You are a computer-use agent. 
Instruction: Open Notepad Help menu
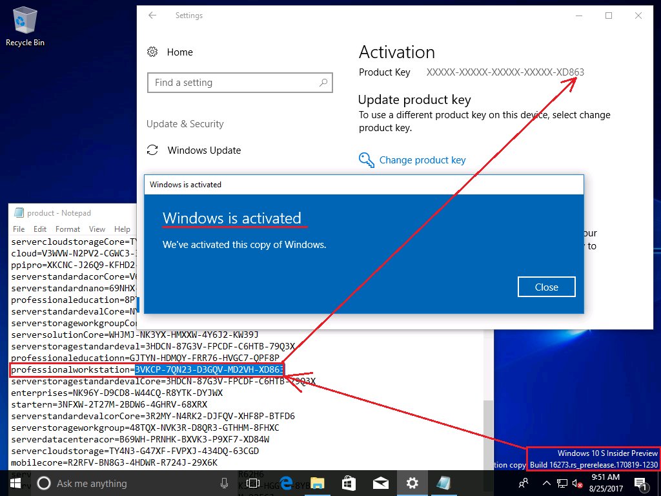[x=122, y=229]
